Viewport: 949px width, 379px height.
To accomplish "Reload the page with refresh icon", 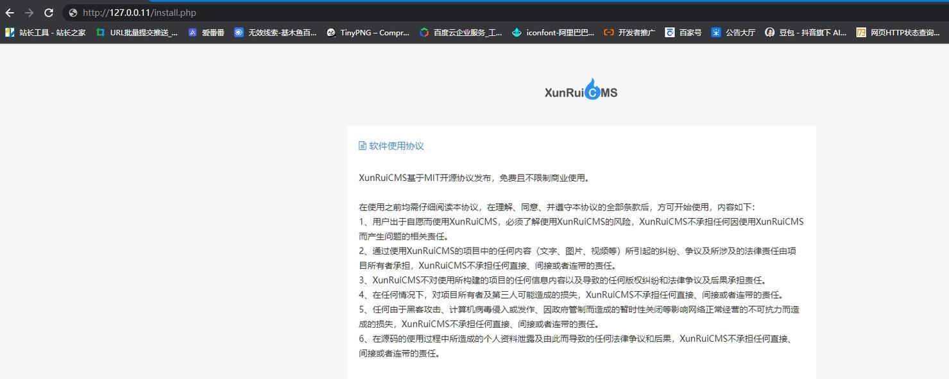I will pos(49,13).
